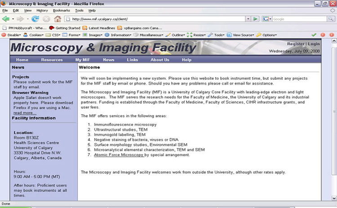This screenshot has height=208, width=337.
Task: Open the About Us nav item
Action: click(160, 60)
